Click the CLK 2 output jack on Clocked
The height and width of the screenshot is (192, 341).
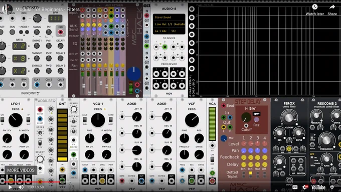(49, 85)
